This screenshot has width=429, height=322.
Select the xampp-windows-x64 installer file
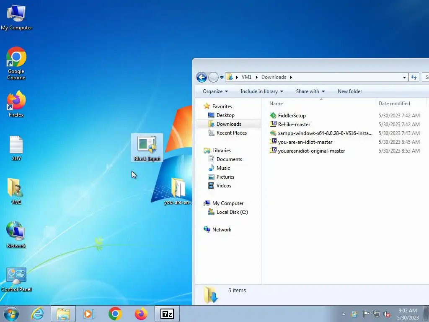click(x=321, y=133)
